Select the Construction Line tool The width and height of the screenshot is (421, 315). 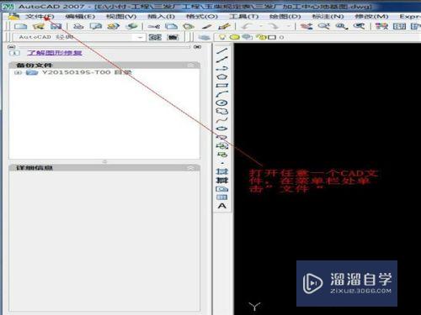[222, 60]
